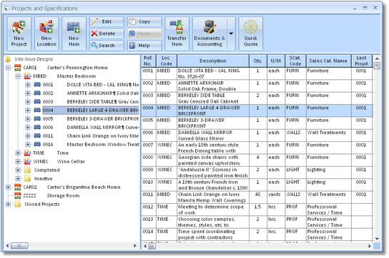Expand tree item 0001
The image size is (389, 258).
28,85
